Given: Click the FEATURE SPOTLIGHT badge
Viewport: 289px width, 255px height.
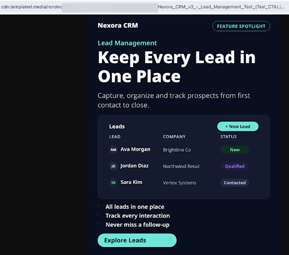Looking at the screenshot, I should tap(241, 26).
